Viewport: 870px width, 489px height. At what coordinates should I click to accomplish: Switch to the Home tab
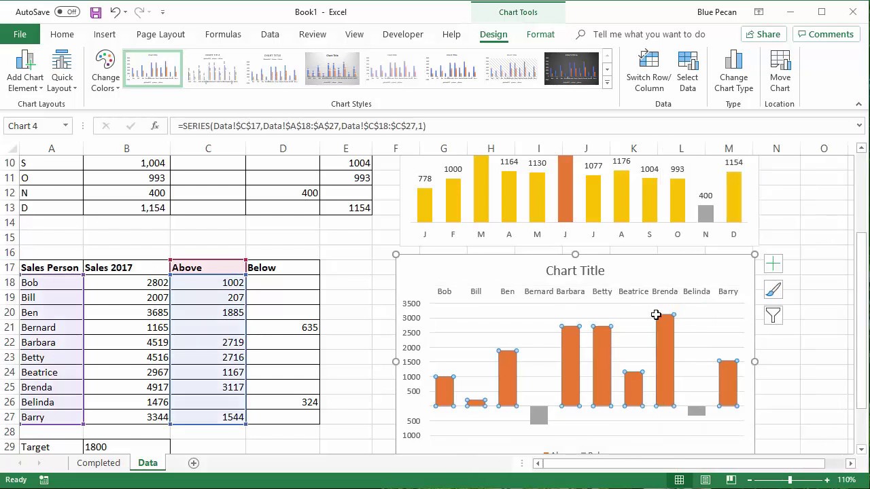pos(62,34)
